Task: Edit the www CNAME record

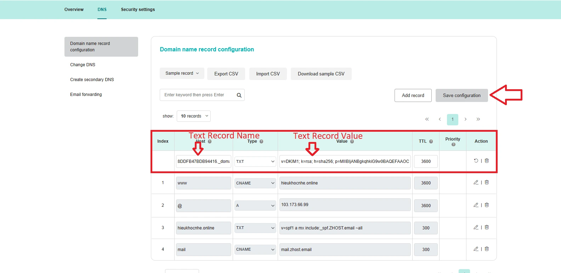Action: click(x=476, y=182)
